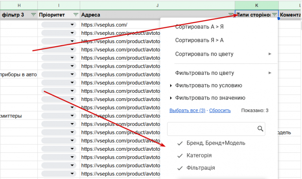302x179 pixels.
Task: Open Пріоритет dropdown in приборы в авто row
Action: (x=72, y=74)
